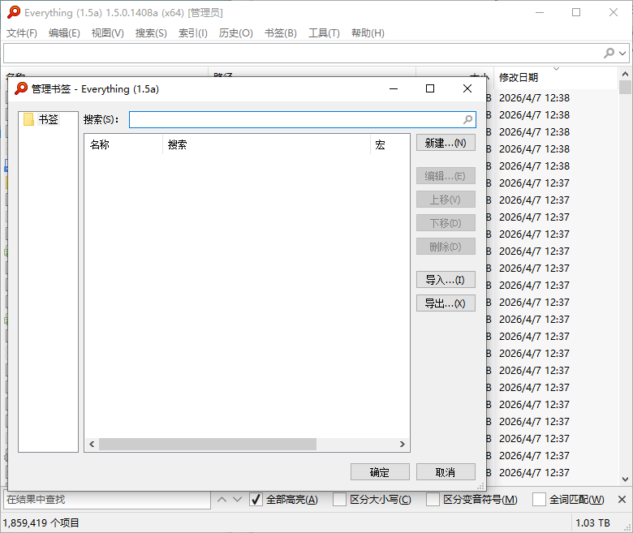Open the 搜索(S) menu
The height and width of the screenshot is (533, 633).
coord(151,33)
